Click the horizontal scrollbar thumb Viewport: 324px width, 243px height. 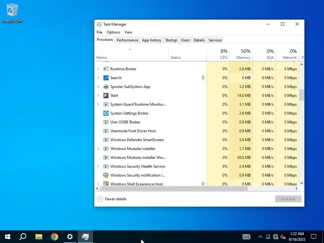174,189
